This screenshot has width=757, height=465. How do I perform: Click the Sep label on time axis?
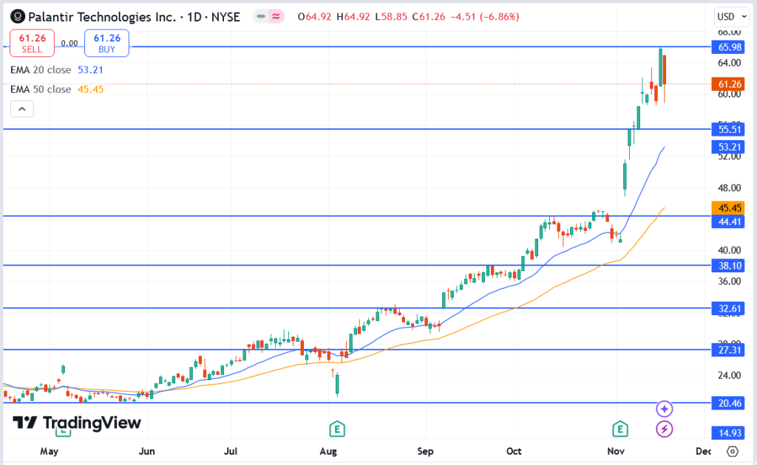[425, 452]
